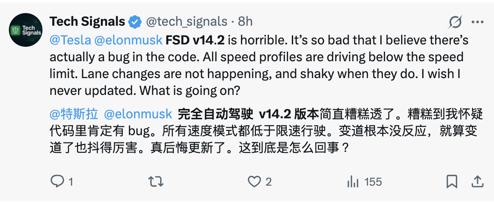Like the post with the heart icon

point(254,181)
